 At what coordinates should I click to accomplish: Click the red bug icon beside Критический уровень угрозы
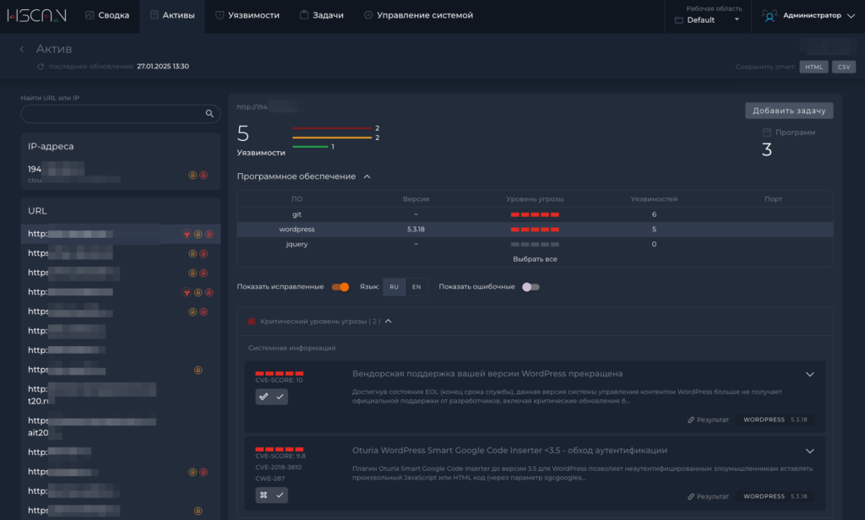(x=252, y=321)
